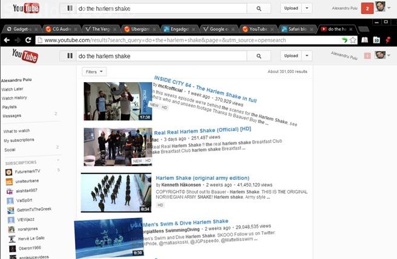Play the UGA Men's Swim & Dive thumbnail
Screen dimensions: 397x259
pos(109,238)
